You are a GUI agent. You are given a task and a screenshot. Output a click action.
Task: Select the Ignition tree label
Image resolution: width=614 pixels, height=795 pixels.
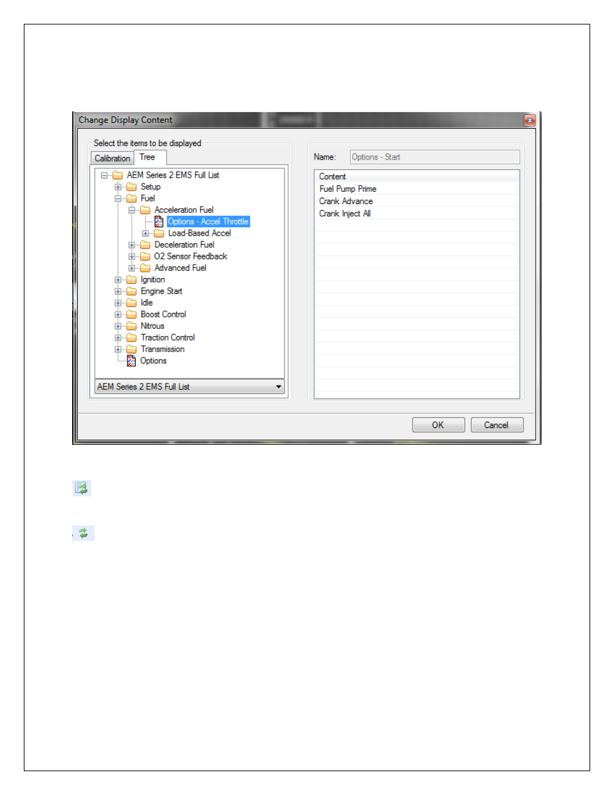coord(153,279)
